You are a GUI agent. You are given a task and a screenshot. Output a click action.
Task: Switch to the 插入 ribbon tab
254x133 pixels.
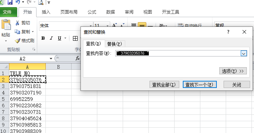tap(46, 12)
